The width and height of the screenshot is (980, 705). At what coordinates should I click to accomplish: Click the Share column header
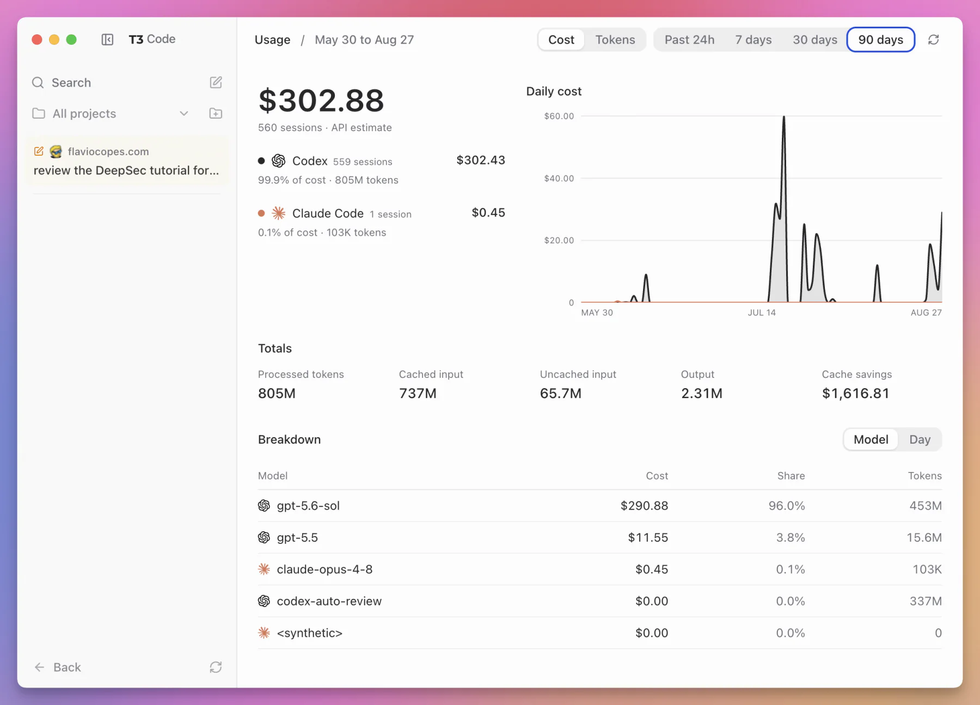coord(791,476)
